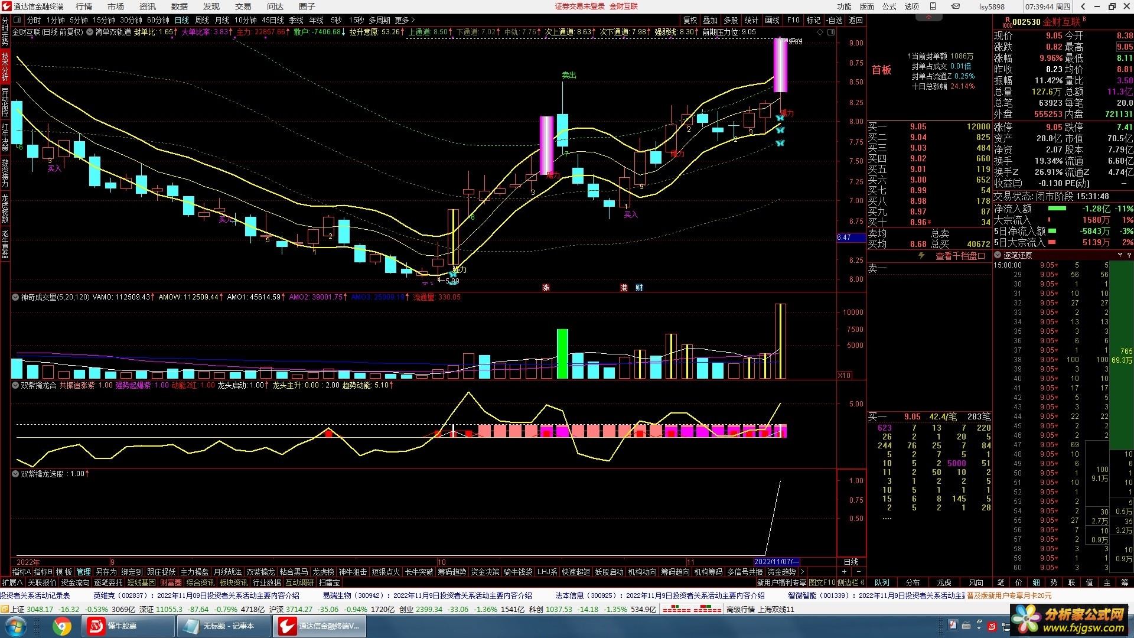Open the 功能 menu dropdown
This screenshot has width=1134, height=638.
(844, 6)
